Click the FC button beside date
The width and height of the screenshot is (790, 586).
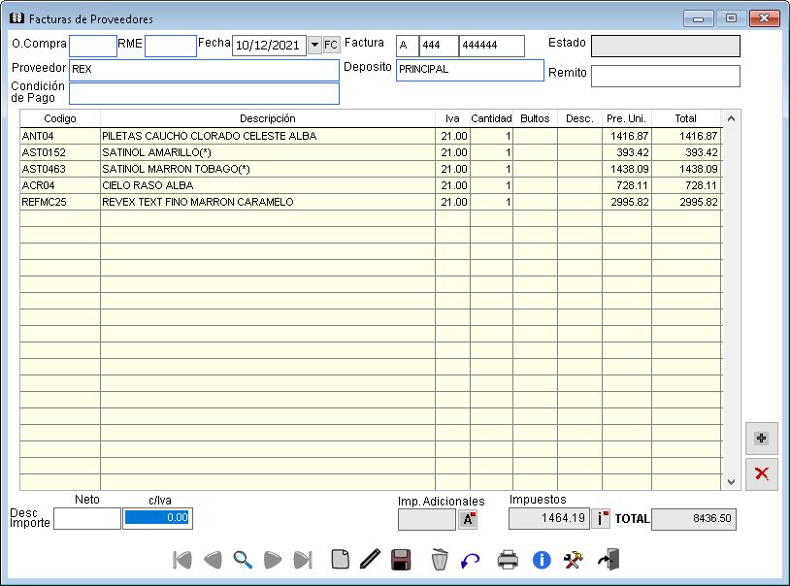[x=331, y=46]
